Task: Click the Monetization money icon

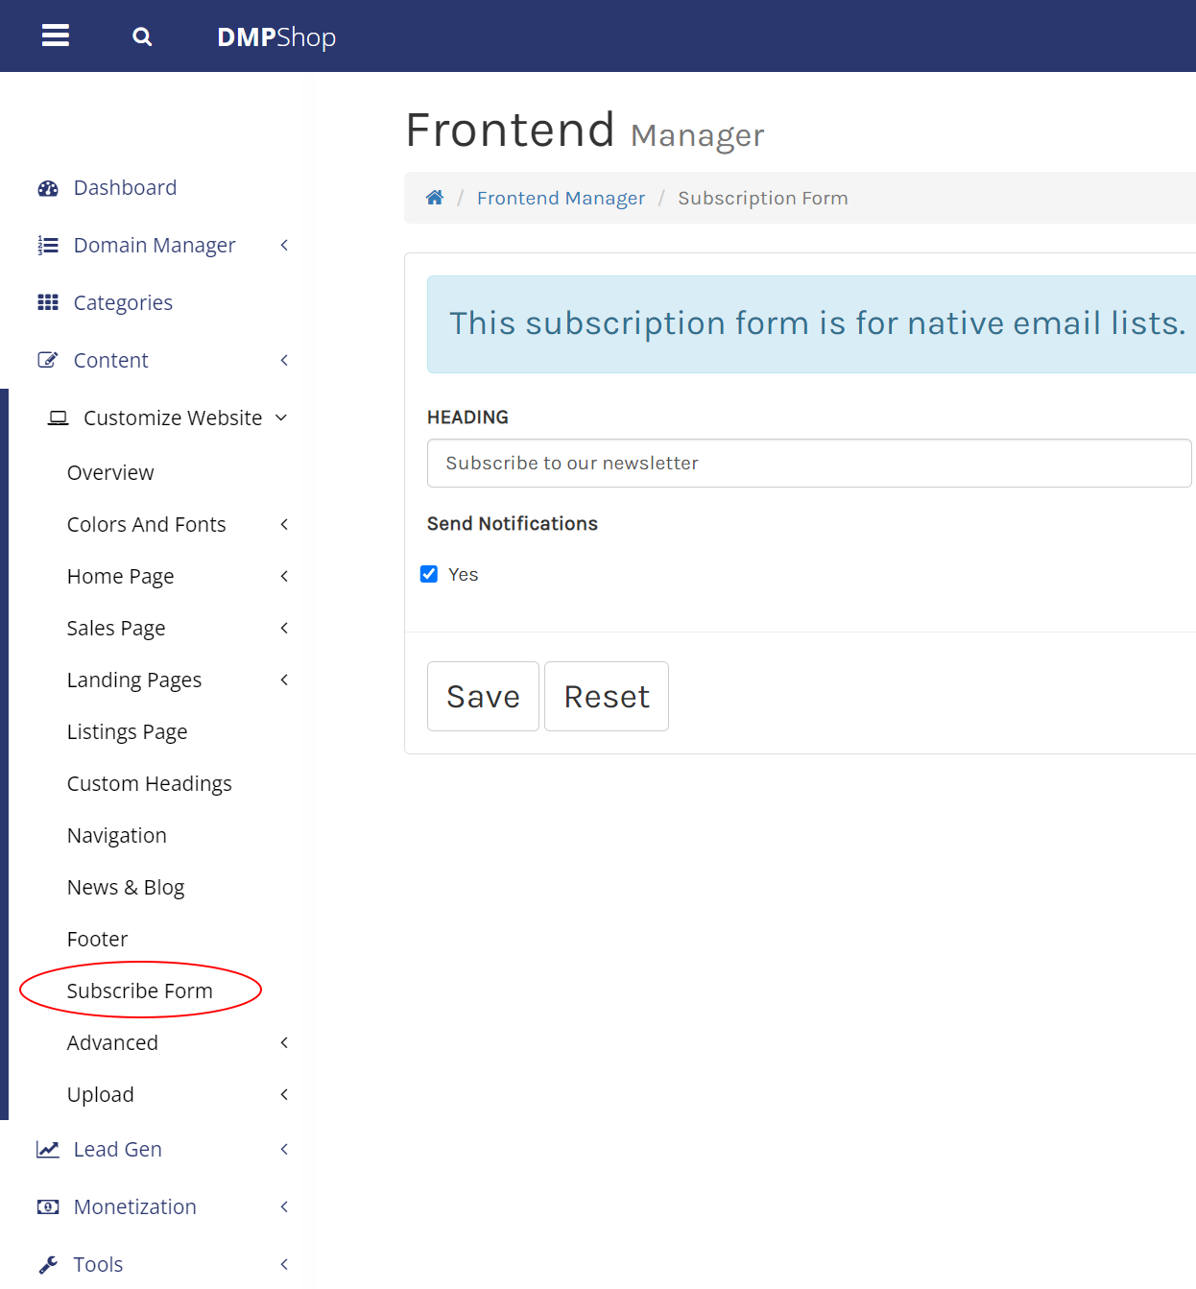Action: point(48,1207)
